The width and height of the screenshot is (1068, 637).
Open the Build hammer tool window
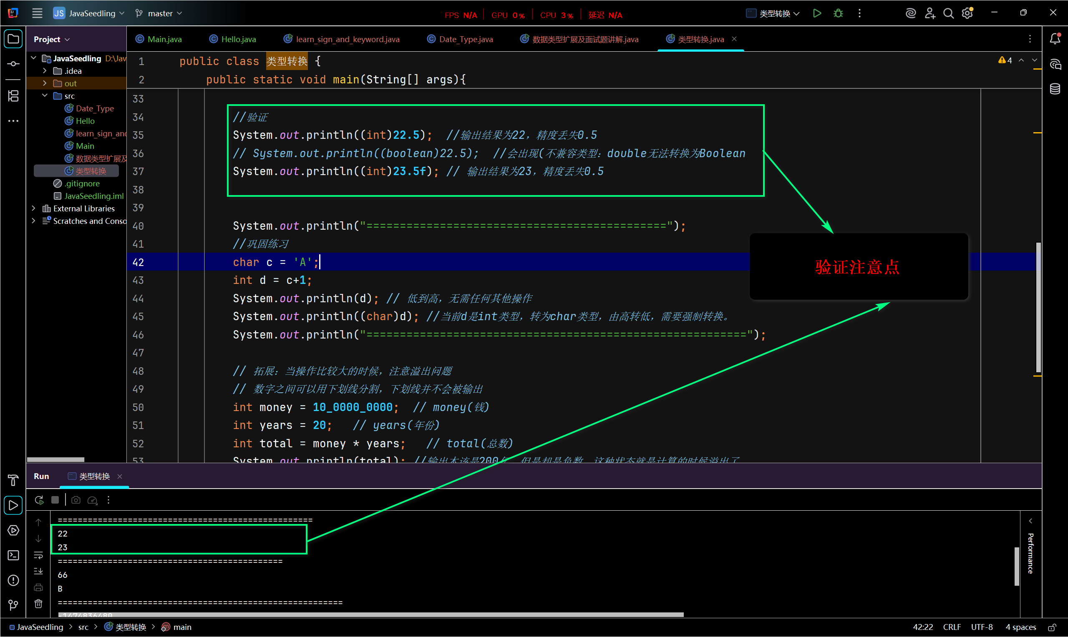coord(13,480)
